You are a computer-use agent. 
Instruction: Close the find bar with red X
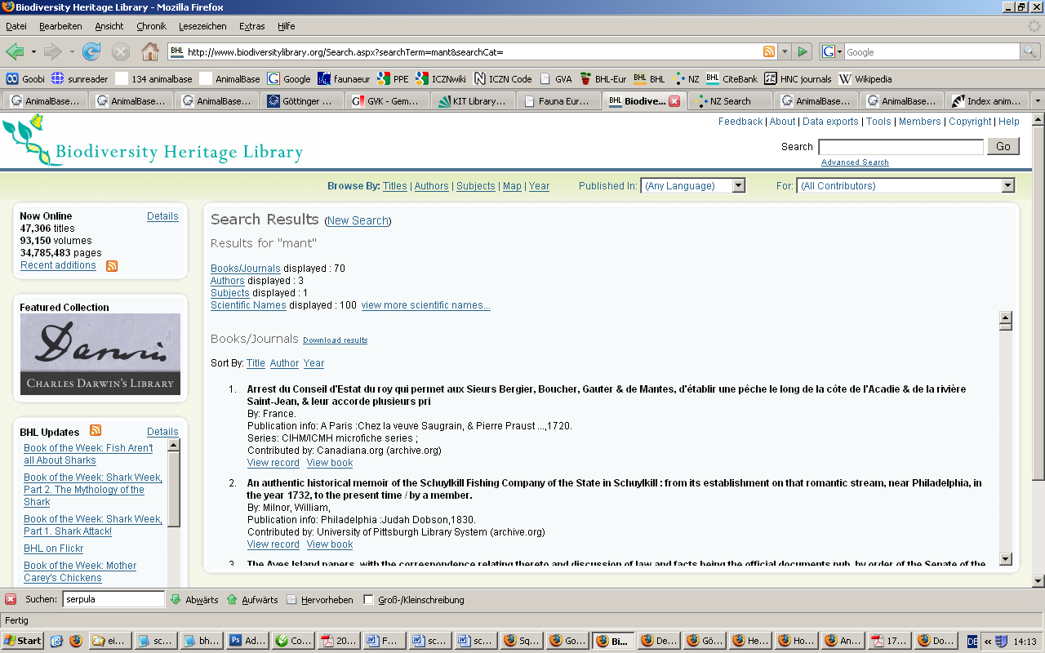11,599
